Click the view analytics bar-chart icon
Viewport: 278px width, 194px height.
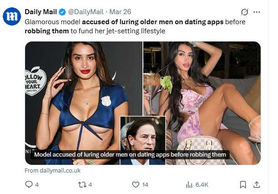click(189, 184)
